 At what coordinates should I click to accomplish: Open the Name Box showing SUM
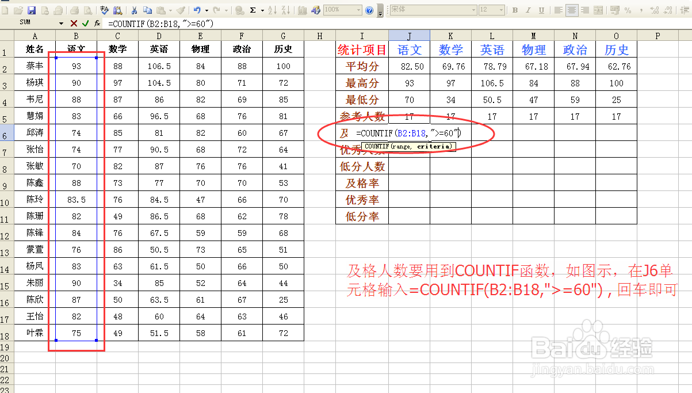tap(29, 23)
